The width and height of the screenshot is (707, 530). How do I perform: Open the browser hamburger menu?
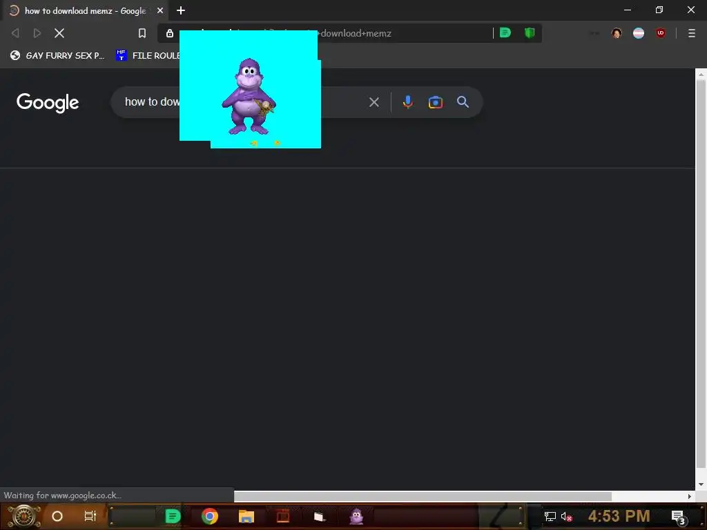[691, 33]
